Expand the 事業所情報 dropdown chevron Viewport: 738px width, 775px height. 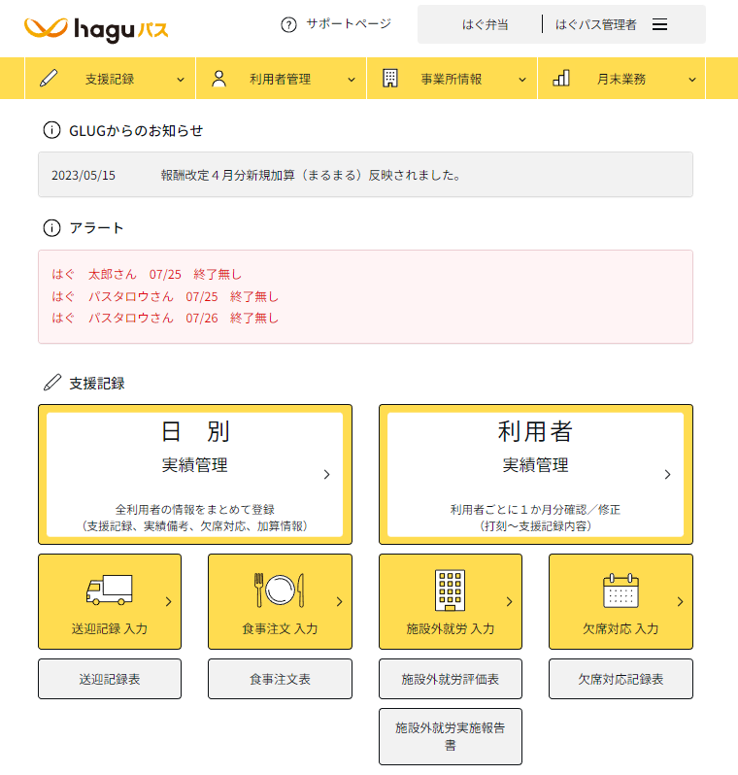click(x=521, y=80)
